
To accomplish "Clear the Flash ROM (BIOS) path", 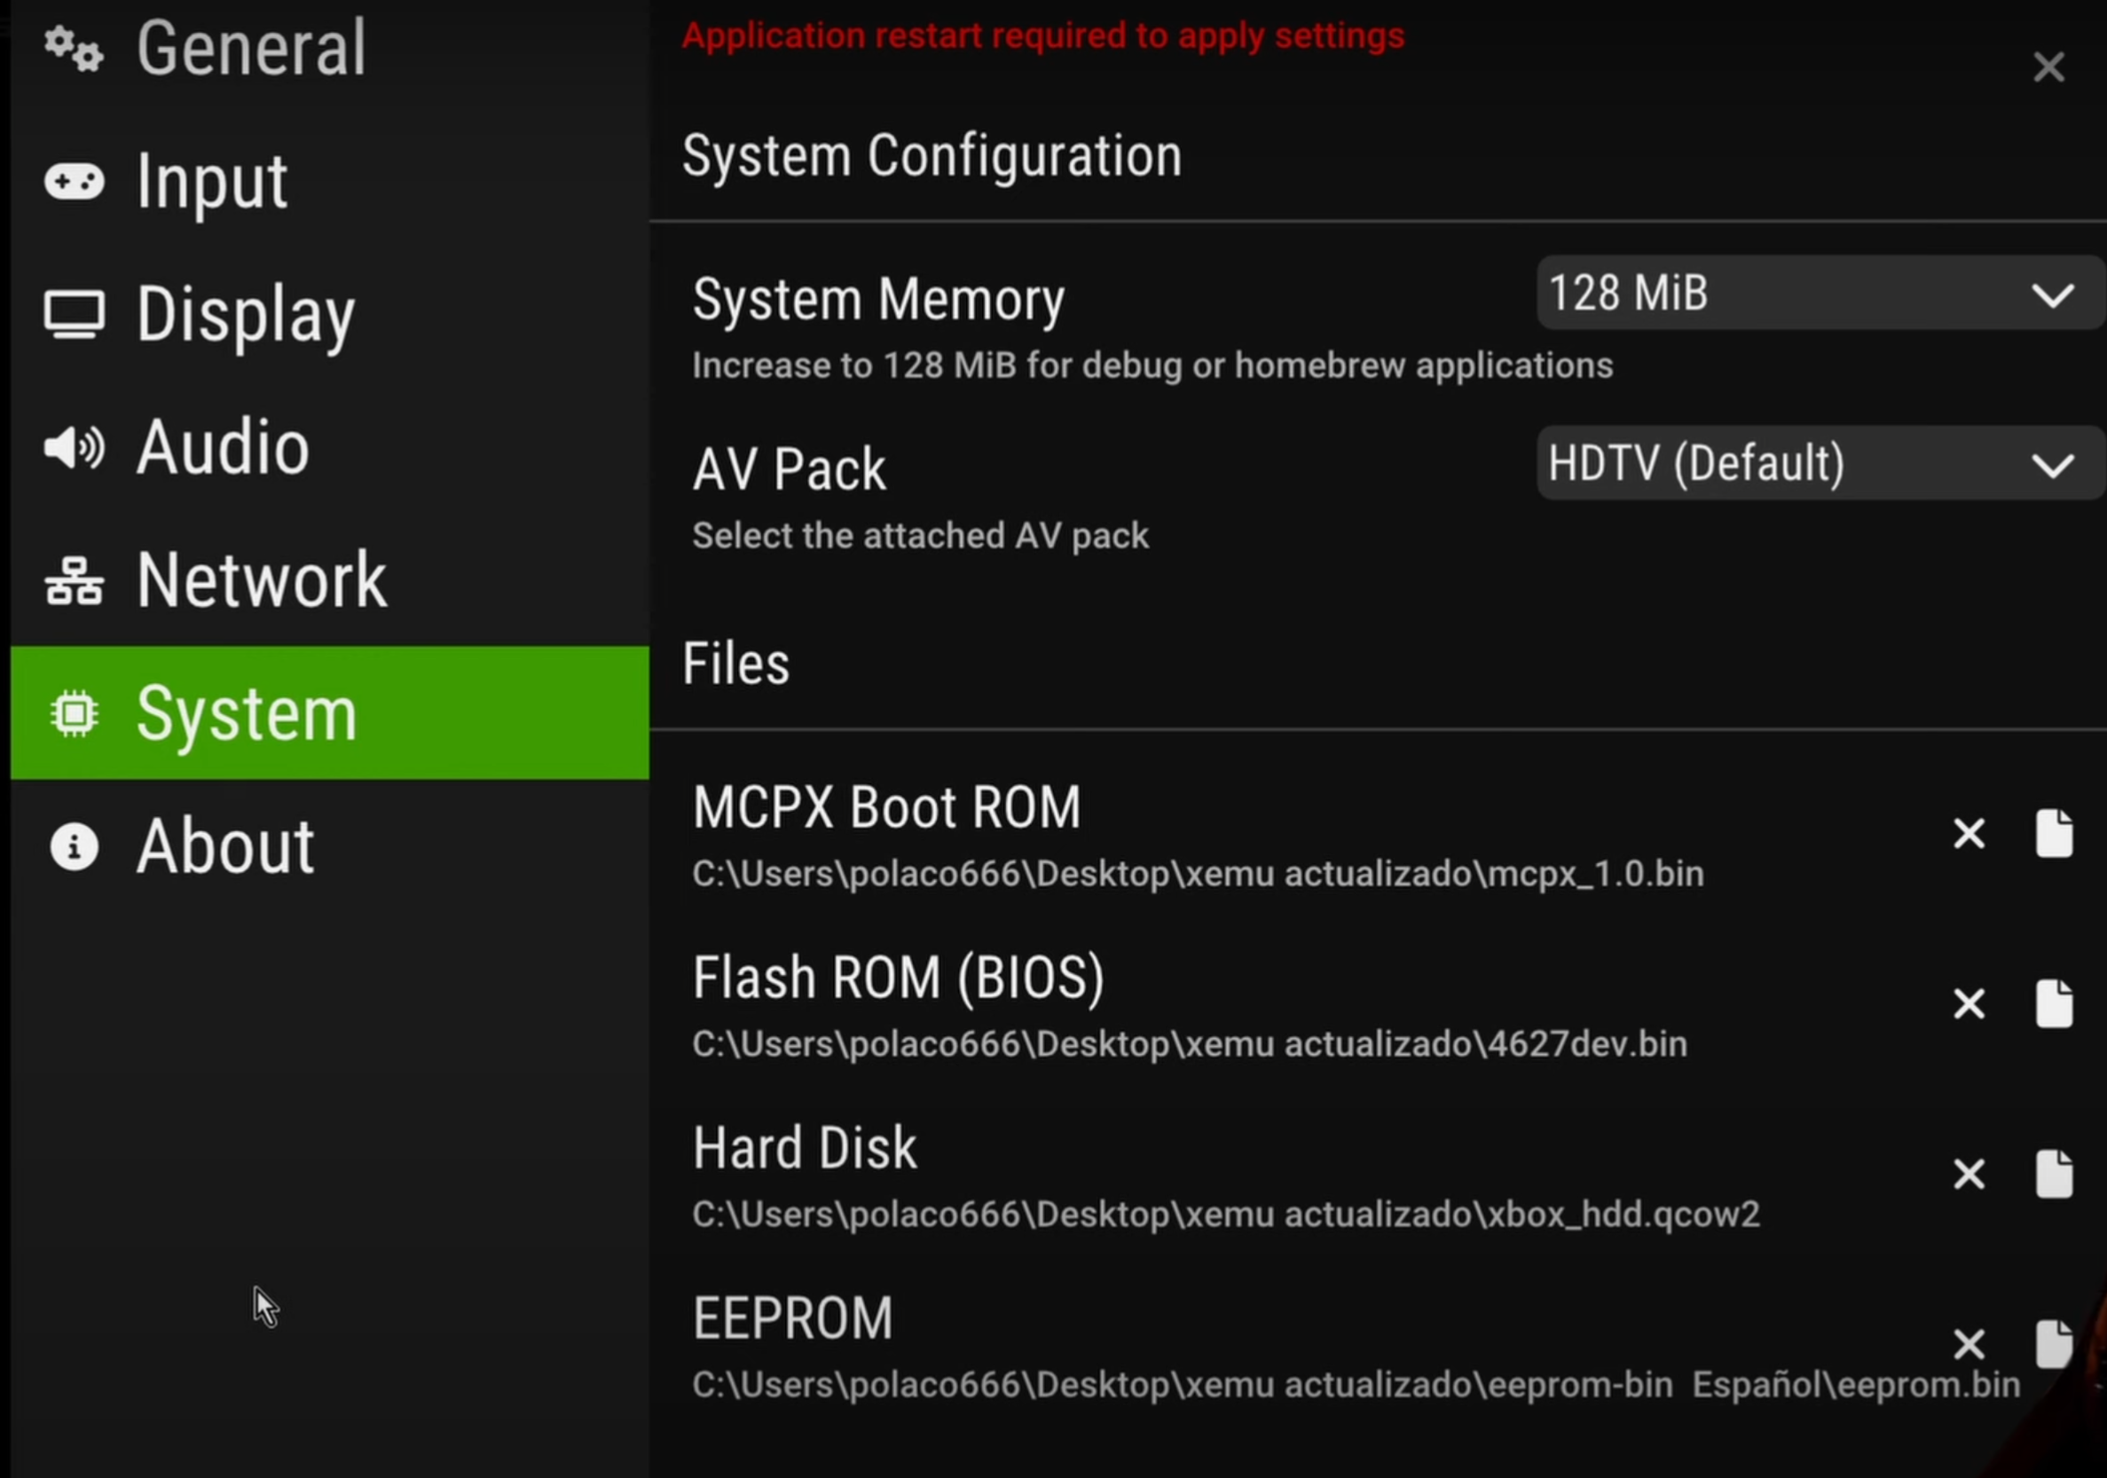I will (1969, 1003).
